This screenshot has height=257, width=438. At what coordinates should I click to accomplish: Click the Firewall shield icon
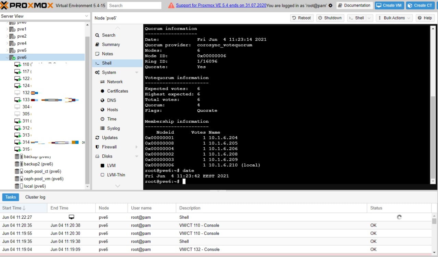pyautogui.click(x=98, y=147)
